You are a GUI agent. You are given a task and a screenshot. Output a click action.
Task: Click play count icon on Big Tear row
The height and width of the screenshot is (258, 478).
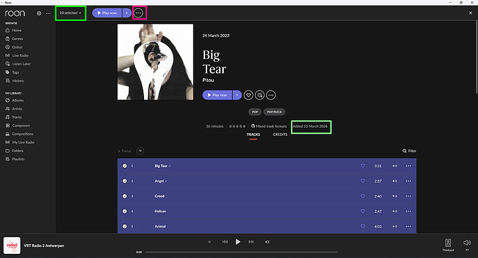coord(394,166)
